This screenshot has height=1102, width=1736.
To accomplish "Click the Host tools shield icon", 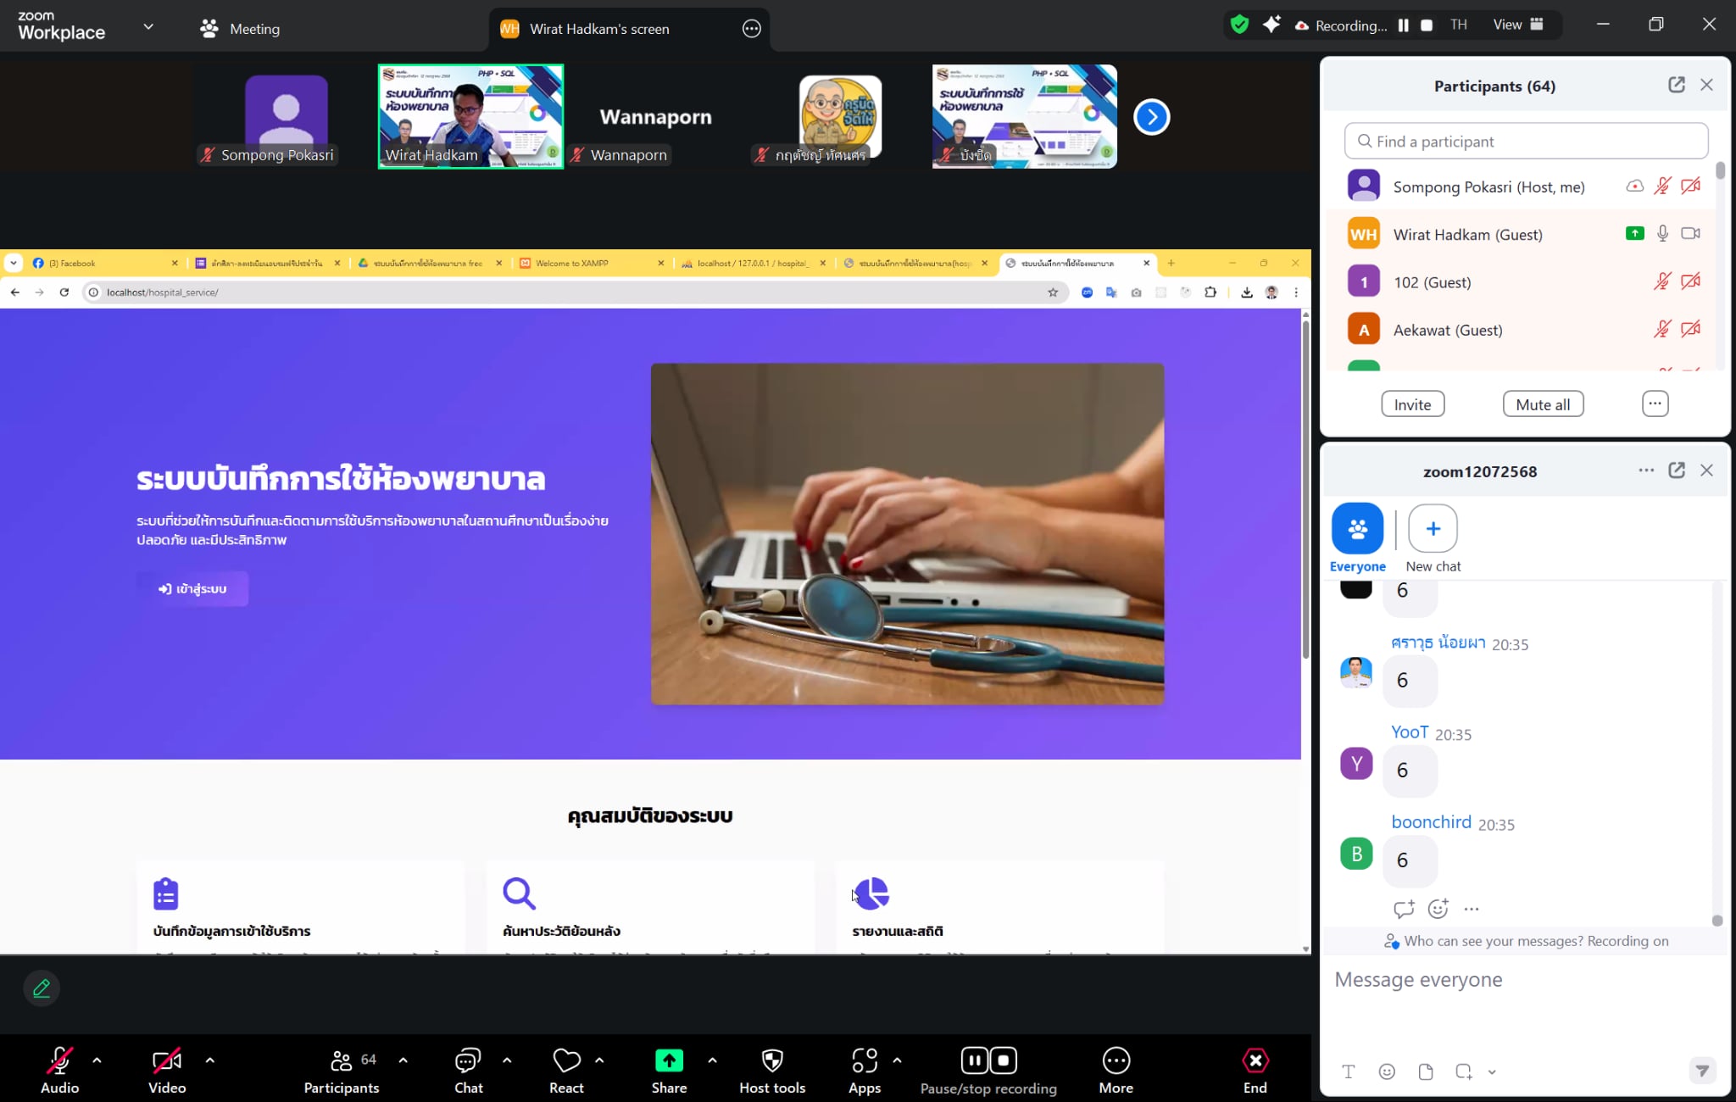I will point(771,1060).
